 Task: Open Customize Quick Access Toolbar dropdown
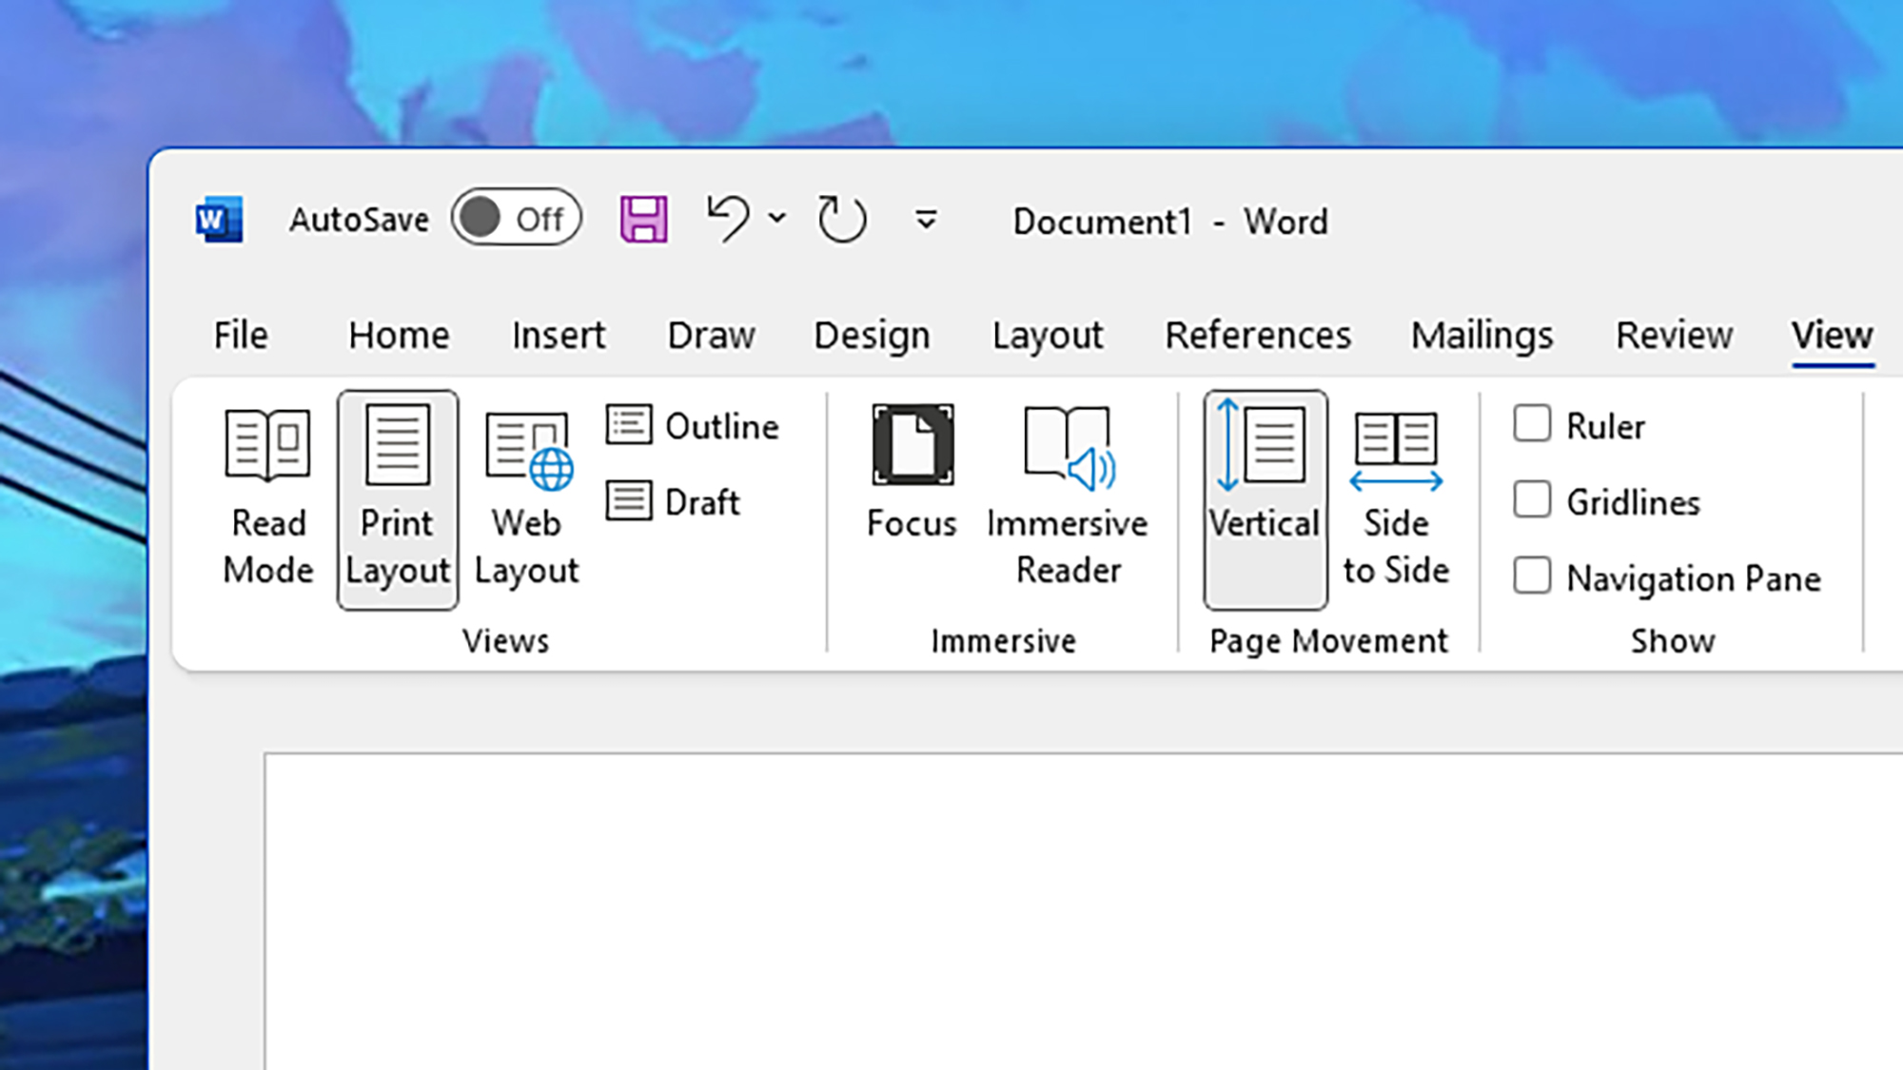(x=926, y=221)
